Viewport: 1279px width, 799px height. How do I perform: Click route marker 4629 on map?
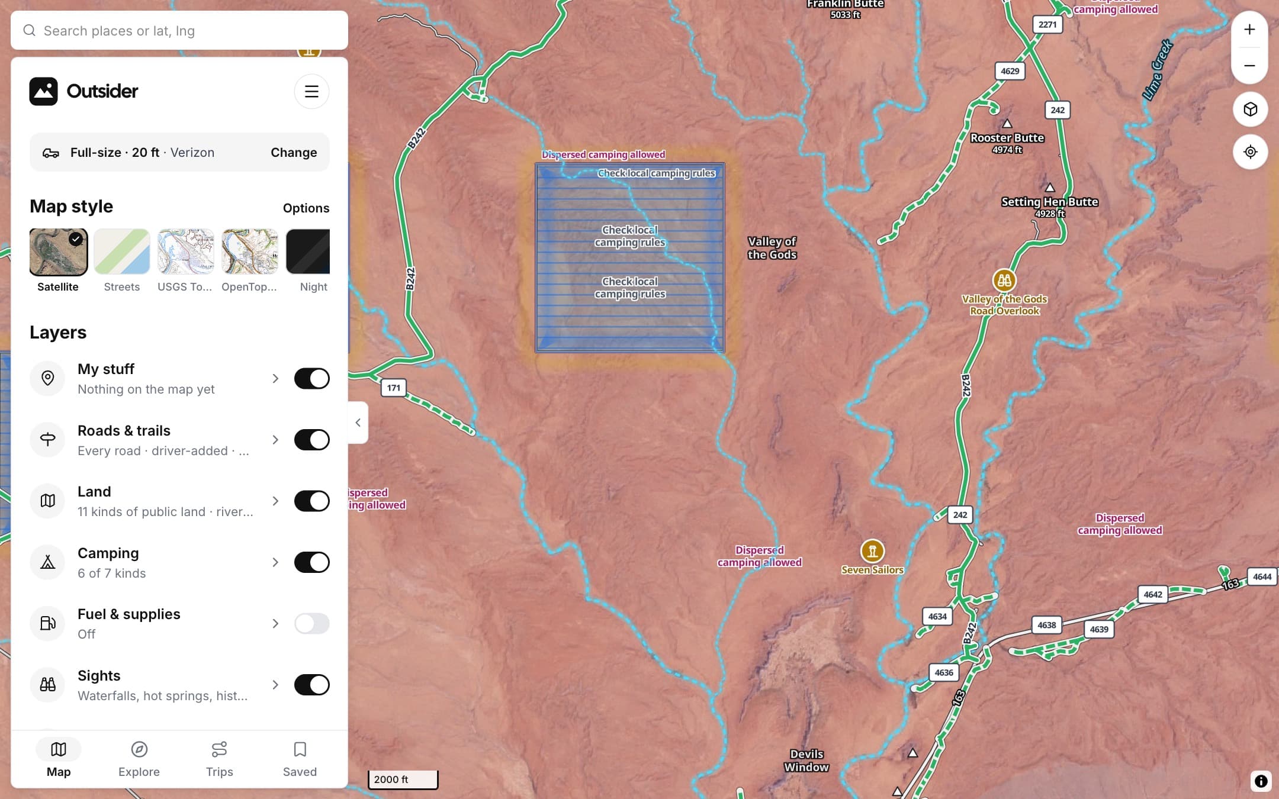coord(1010,71)
